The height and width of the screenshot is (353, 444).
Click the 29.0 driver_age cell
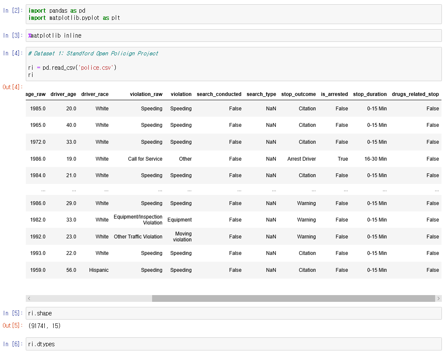[x=71, y=203]
